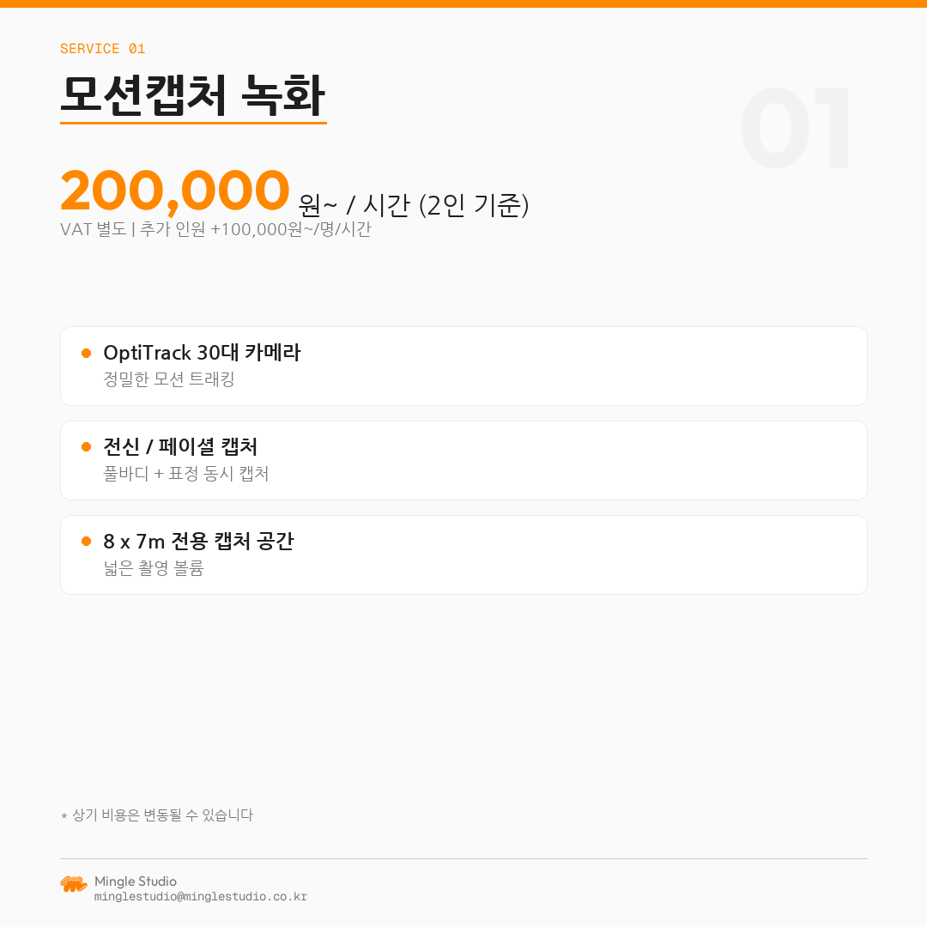Click the 모션캡처 녹화 title
The width and height of the screenshot is (927, 927).
192,95
